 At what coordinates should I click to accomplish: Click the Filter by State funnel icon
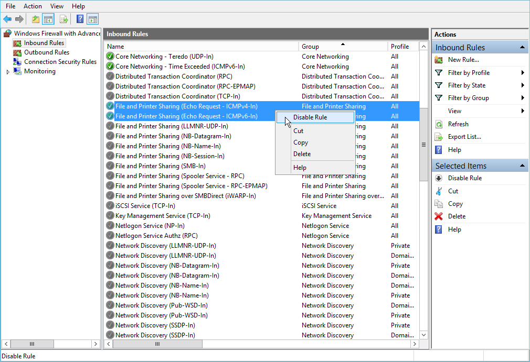pos(439,85)
